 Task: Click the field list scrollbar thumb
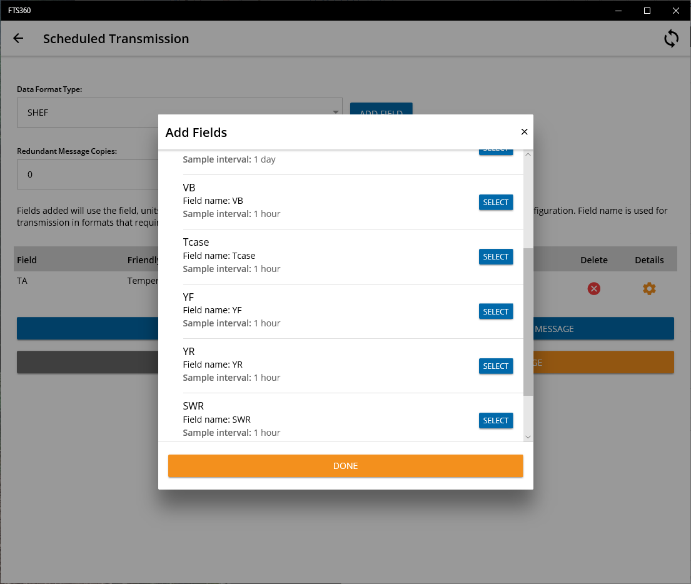pyautogui.click(x=528, y=322)
